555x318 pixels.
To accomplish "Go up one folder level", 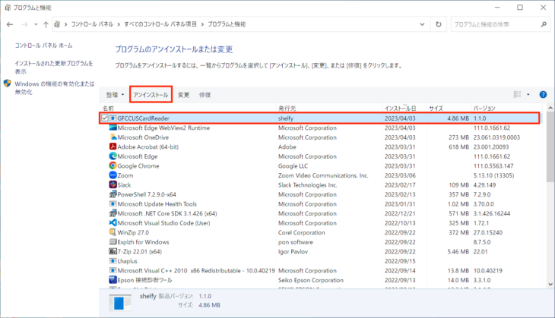I will (46, 24).
